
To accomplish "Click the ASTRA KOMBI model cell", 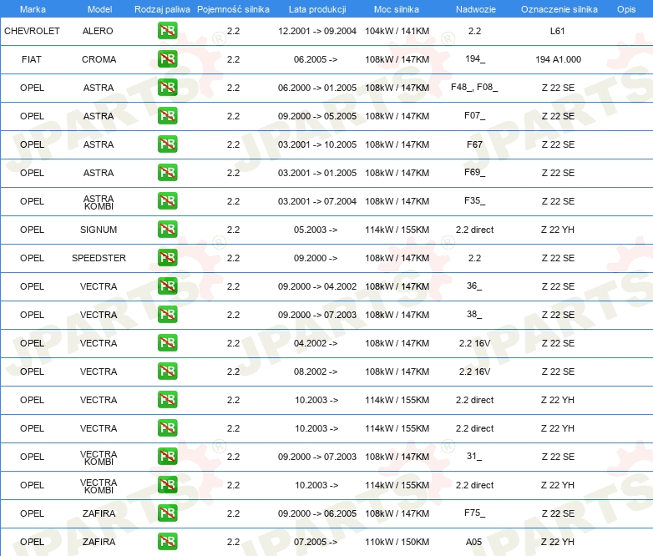I will 99,202.
